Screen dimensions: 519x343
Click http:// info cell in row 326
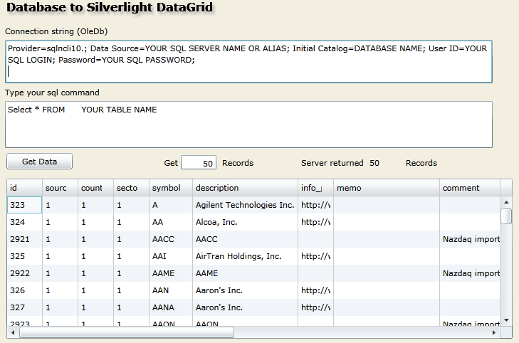point(315,290)
